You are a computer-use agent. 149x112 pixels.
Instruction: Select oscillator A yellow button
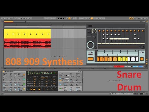tap(24, 89)
